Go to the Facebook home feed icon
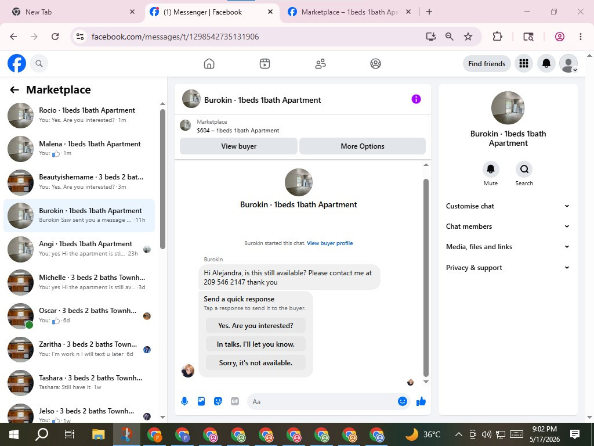The width and height of the screenshot is (594, 446). pos(209,64)
